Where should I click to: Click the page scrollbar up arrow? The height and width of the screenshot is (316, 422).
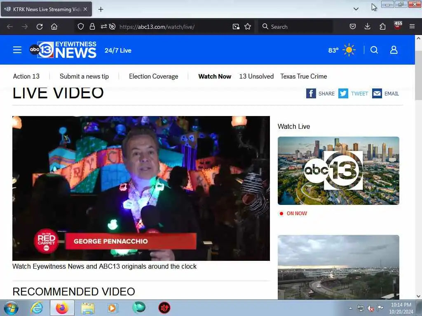coord(418,38)
